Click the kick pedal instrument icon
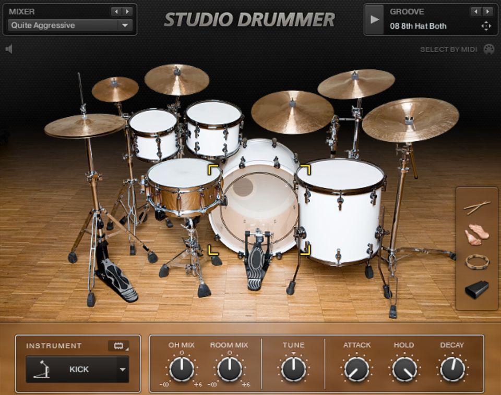 pos(41,369)
